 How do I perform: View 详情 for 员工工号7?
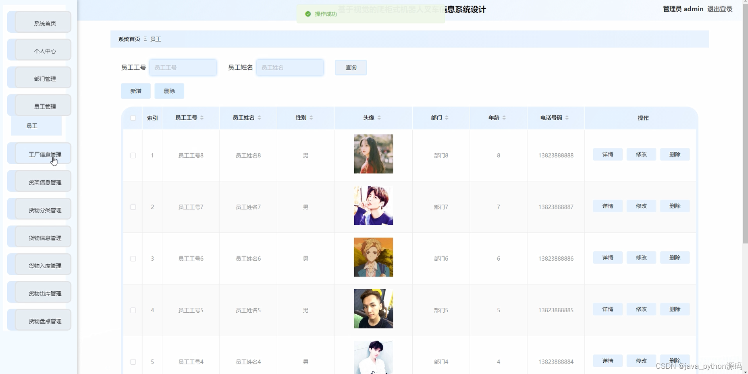pyautogui.click(x=608, y=206)
